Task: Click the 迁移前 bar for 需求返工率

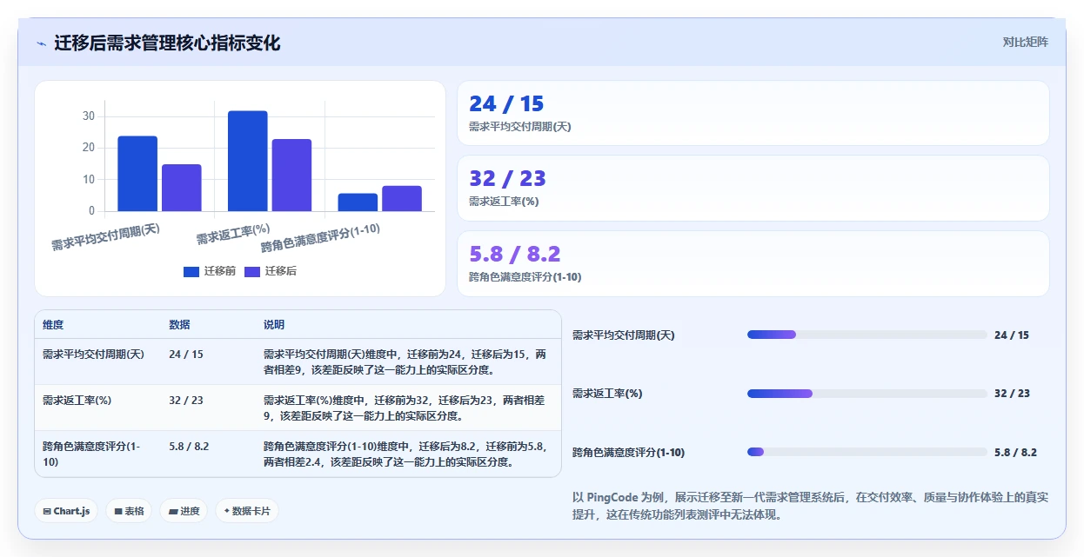Action: pyautogui.click(x=248, y=161)
